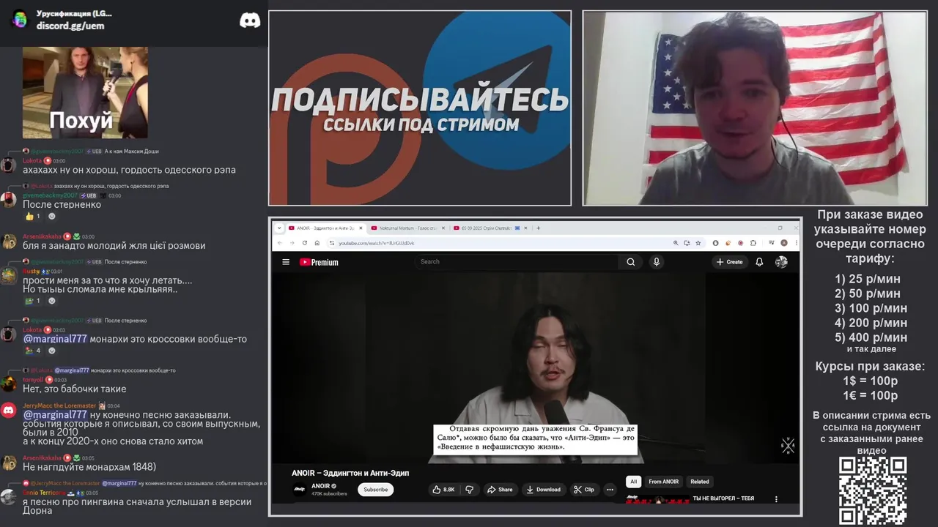Click message бля я занадто молодий
The height and width of the screenshot is (527, 938).
114,246
